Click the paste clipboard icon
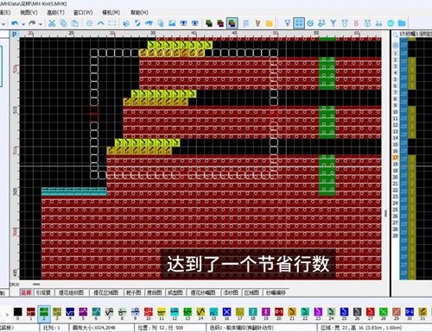 (x=74, y=23)
